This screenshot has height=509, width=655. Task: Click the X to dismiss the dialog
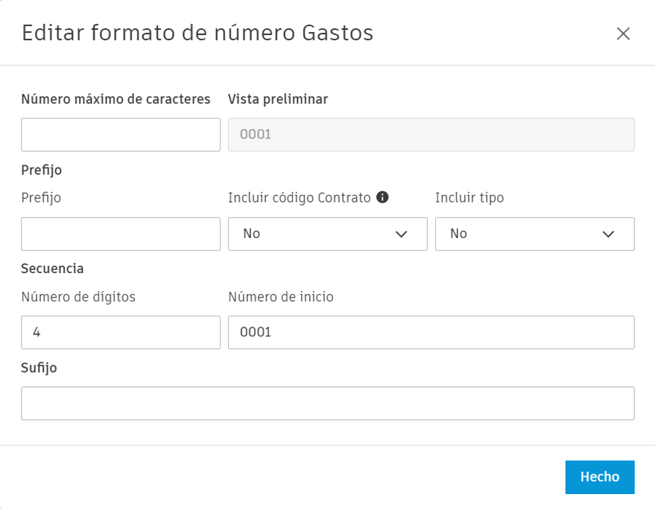coord(624,33)
